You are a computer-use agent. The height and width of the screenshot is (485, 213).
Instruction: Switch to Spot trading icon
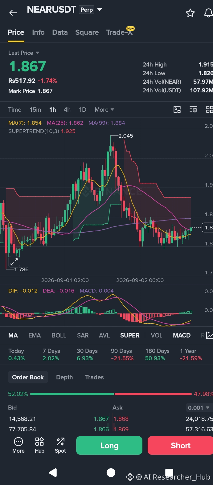point(60,445)
